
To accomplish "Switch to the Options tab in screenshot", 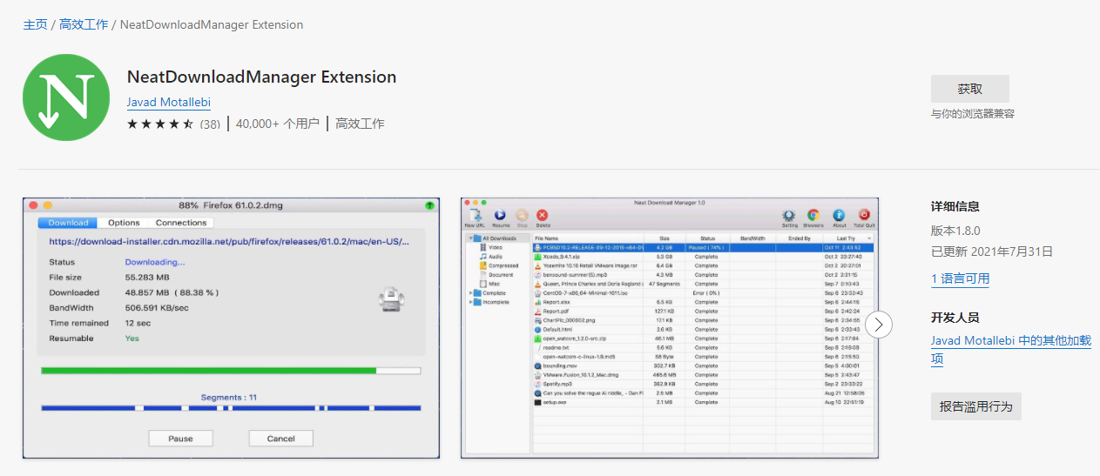I will coord(124,223).
